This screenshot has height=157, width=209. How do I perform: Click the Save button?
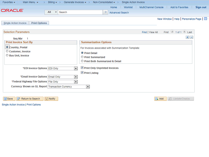[9, 99]
